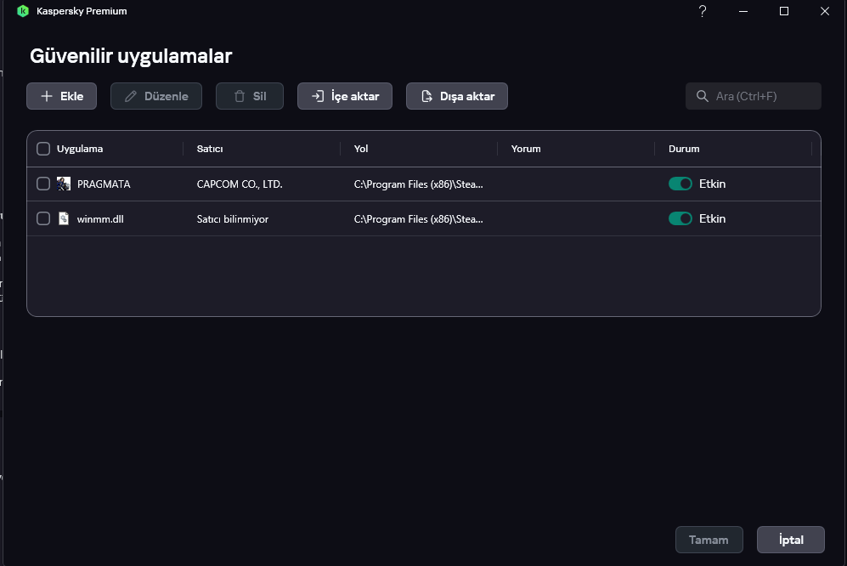Check the PRAGMATA row checkbox
847x566 pixels.
coord(43,184)
